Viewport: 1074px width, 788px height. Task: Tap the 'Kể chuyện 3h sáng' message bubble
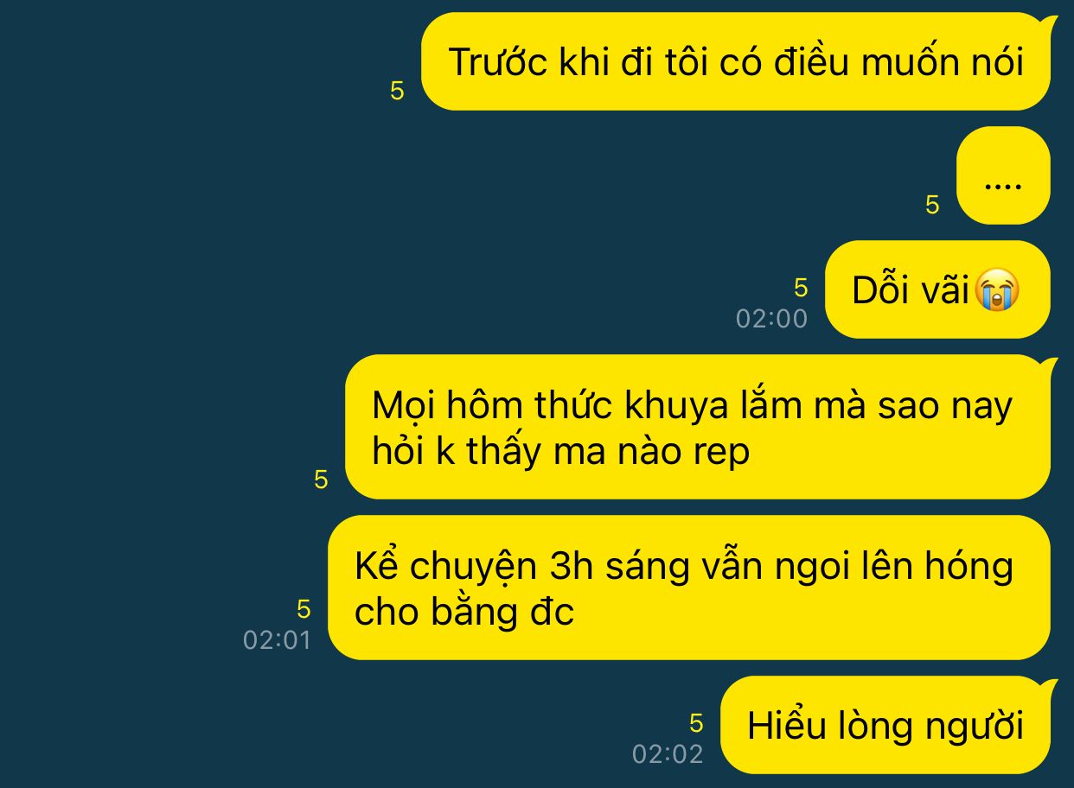[689, 588]
